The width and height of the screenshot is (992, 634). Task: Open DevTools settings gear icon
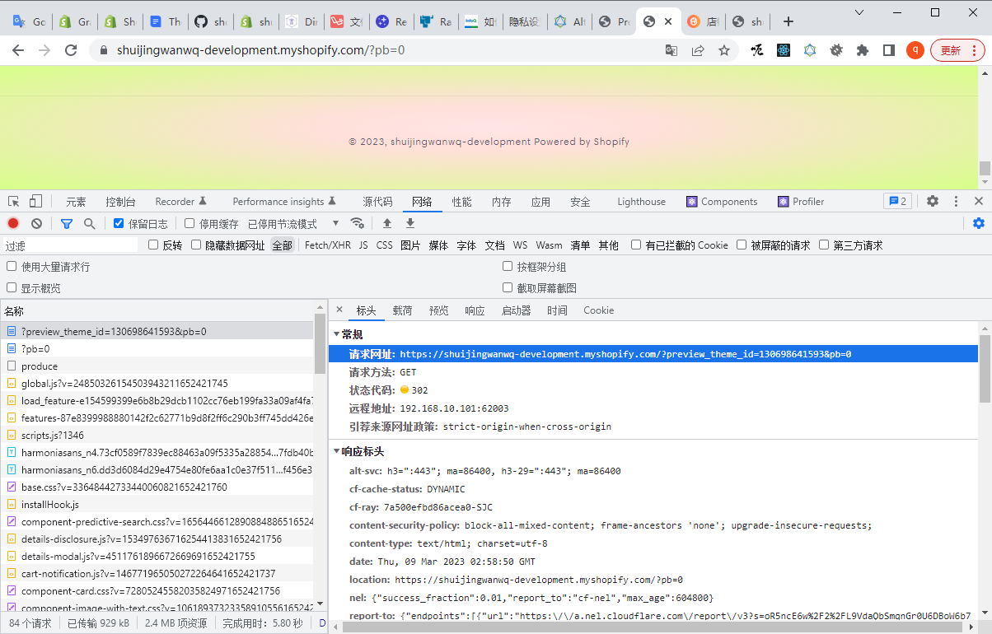tap(933, 202)
